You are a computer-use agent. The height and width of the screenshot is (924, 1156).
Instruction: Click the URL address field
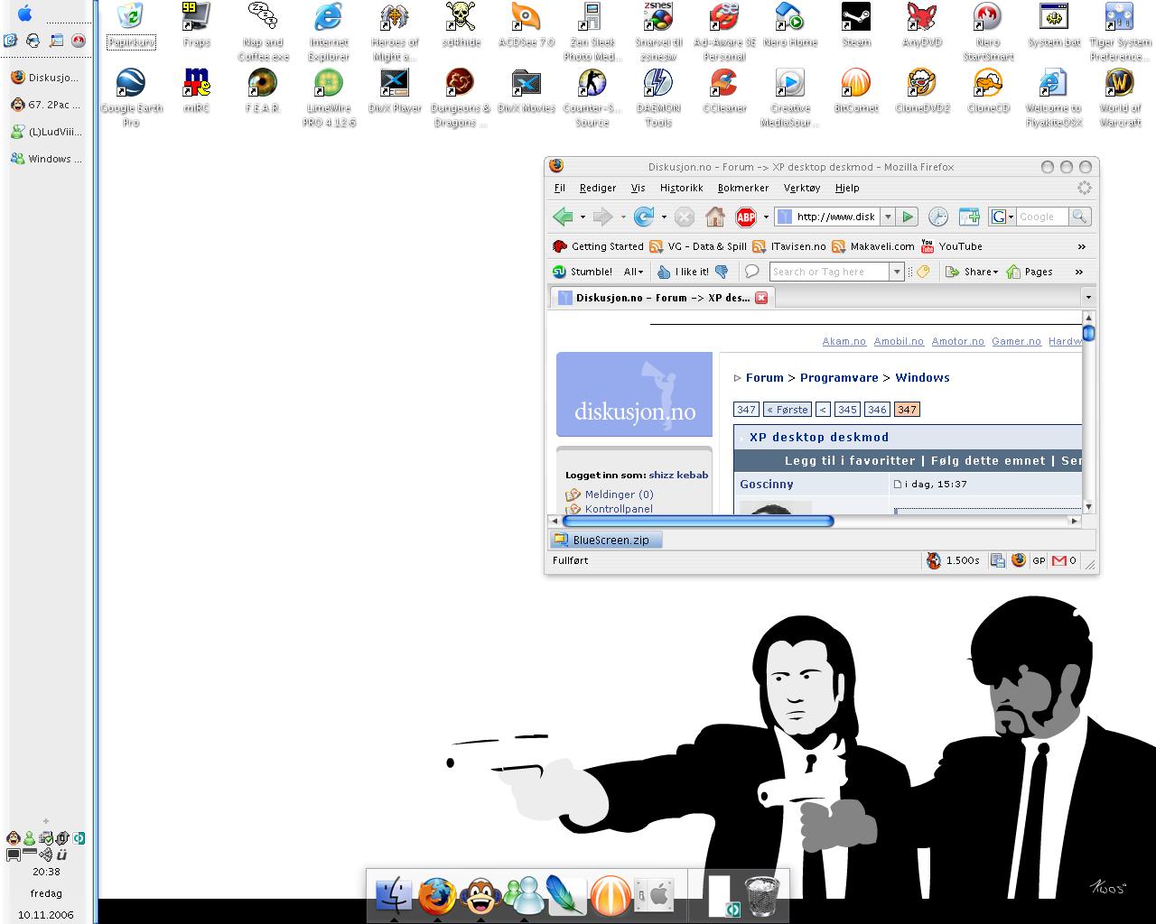pyautogui.click(x=835, y=217)
